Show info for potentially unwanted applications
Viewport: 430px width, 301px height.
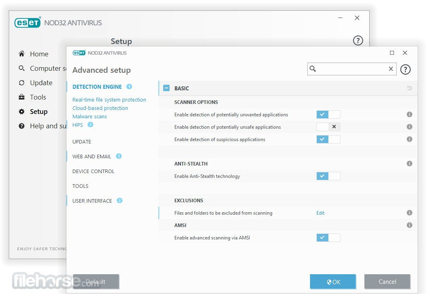[410, 114]
